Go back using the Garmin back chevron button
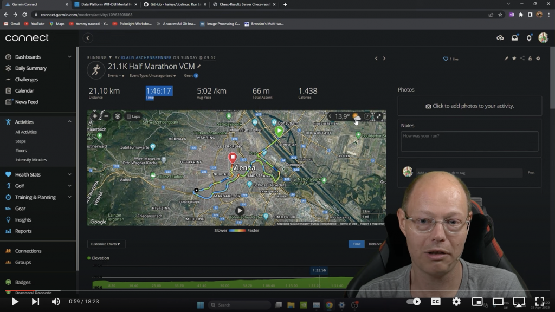Screen dimensions: 555x312 tap(88, 38)
